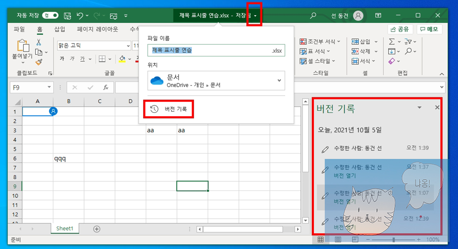Click the 오전 1:39 version entry
This screenshot has height=249, width=458.
[x=375, y=148]
